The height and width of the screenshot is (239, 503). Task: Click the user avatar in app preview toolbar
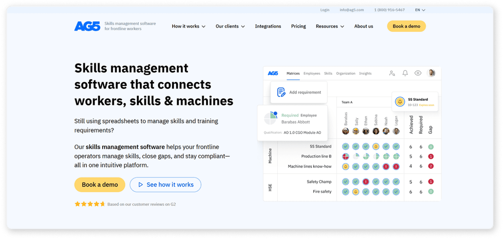[431, 73]
